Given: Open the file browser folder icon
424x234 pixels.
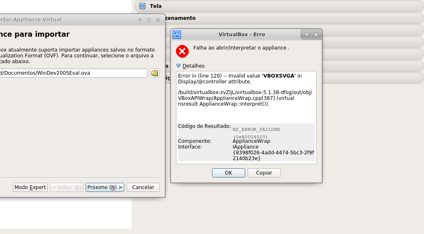Looking at the screenshot, I should pos(154,73).
